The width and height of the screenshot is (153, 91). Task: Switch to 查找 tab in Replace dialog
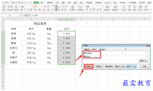(x=87, y=49)
